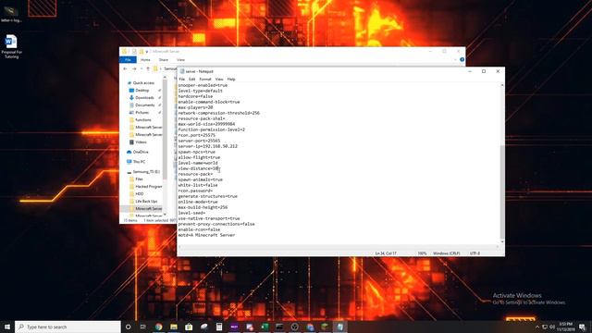Click the Notepad vertical scrollbar
The height and width of the screenshot is (333, 592).
501,192
